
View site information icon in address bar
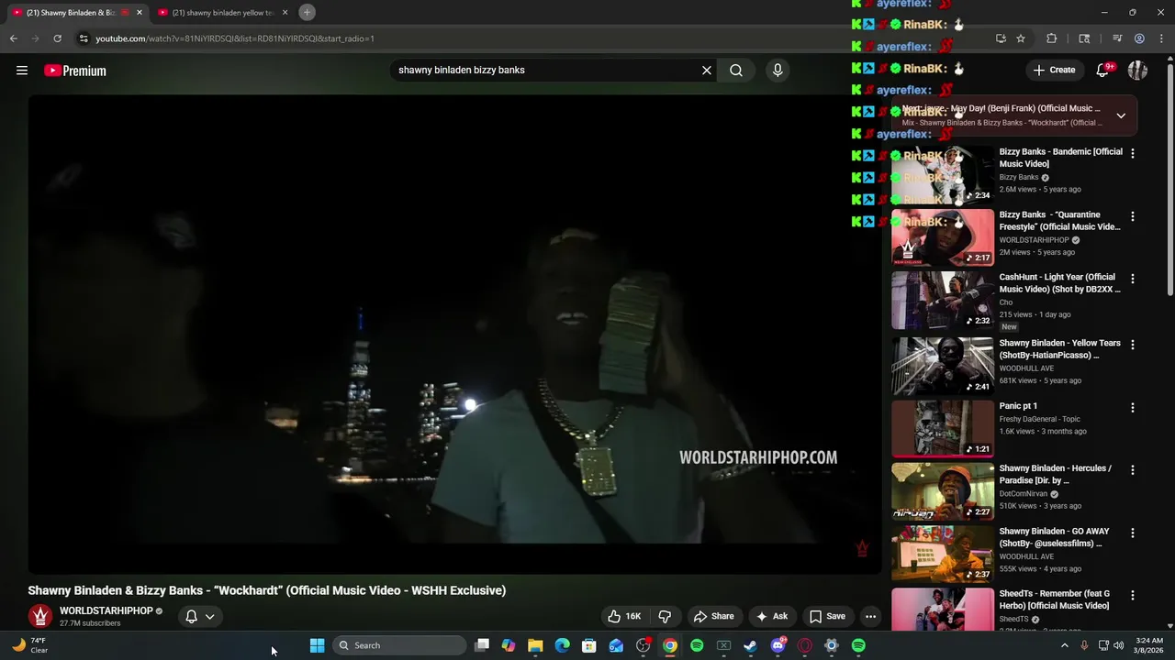(84, 38)
